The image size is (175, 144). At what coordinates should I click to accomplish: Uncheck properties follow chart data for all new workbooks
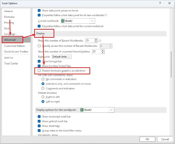point(39,15)
